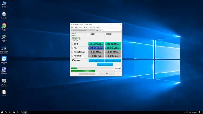Open network status tray icon
Image resolution: width=203 pixels, height=114 pixels.
187,112
